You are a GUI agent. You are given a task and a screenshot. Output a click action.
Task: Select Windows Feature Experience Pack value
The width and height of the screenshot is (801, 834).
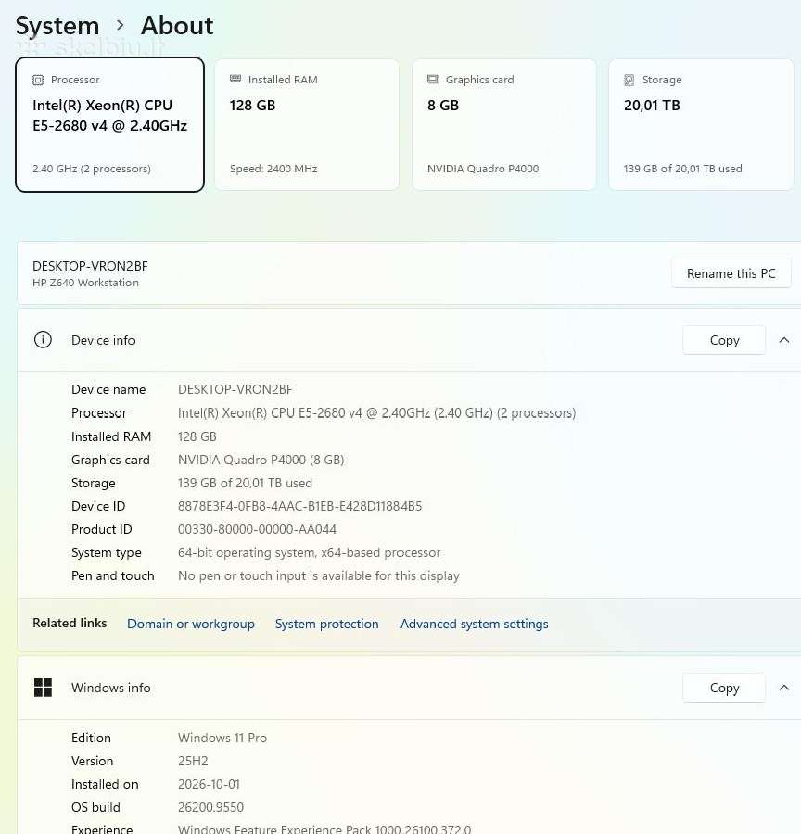(x=324, y=829)
